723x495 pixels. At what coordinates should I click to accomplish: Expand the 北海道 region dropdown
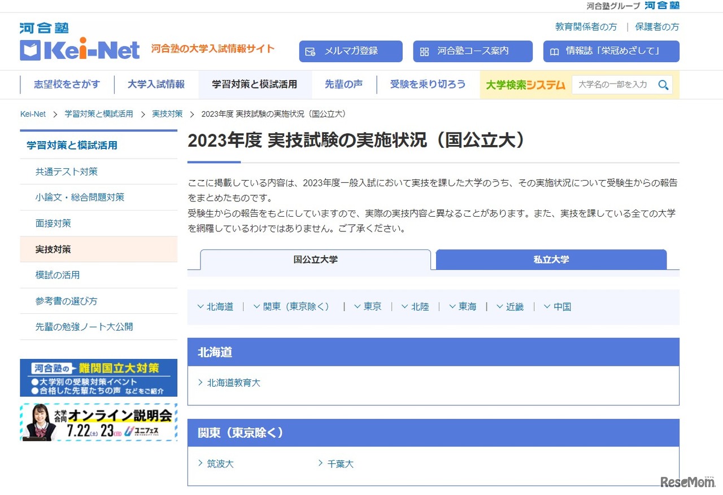tap(216, 306)
